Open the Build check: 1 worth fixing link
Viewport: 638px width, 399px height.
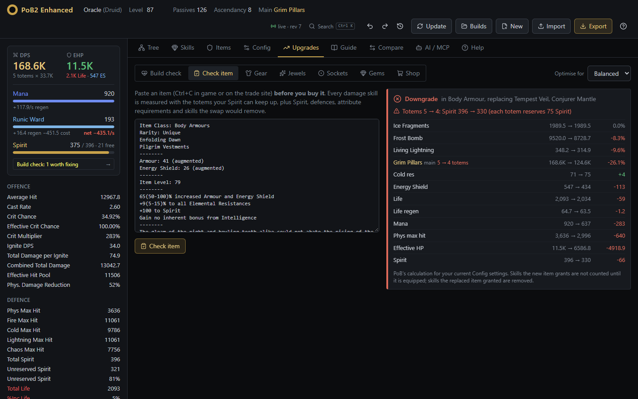[x=63, y=164]
